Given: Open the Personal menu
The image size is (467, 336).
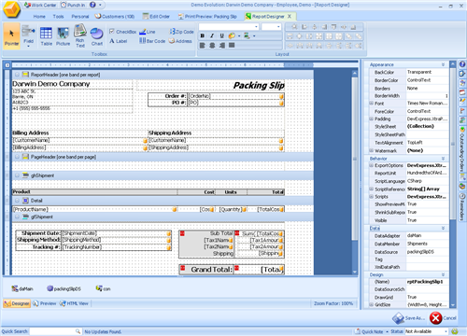Looking at the screenshot, I should coord(80,17).
